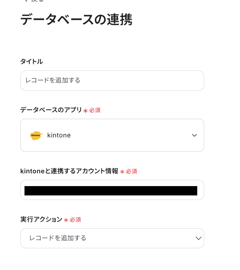Image resolution: width=240 pixels, height=270 pixels.
Task: Click the 実行アクション label
Action: point(41,220)
